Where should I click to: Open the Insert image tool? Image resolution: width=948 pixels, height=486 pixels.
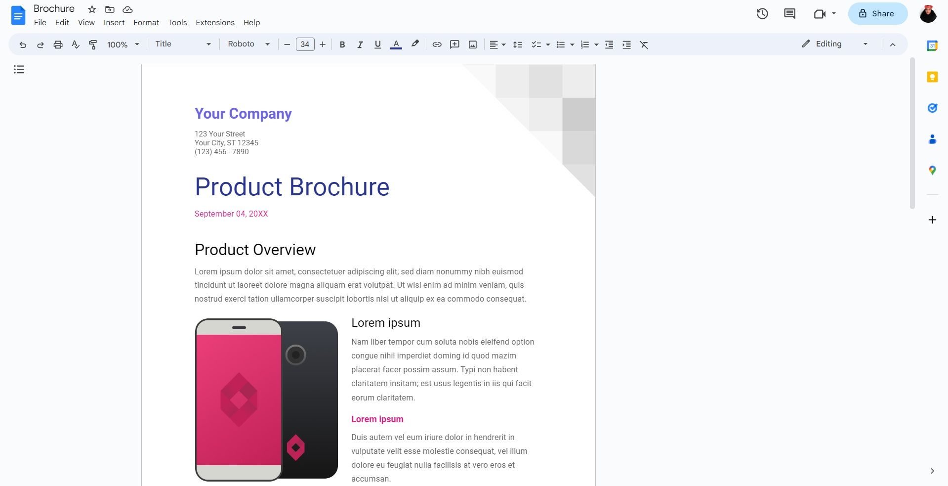[x=472, y=44]
